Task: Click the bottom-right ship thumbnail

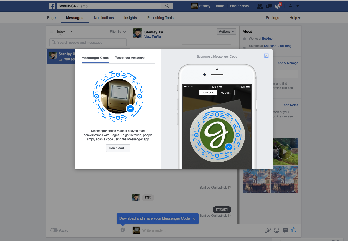Action: (284, 180)
